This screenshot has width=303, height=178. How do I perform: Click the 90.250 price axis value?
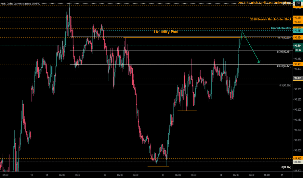(x=298, y=99)
